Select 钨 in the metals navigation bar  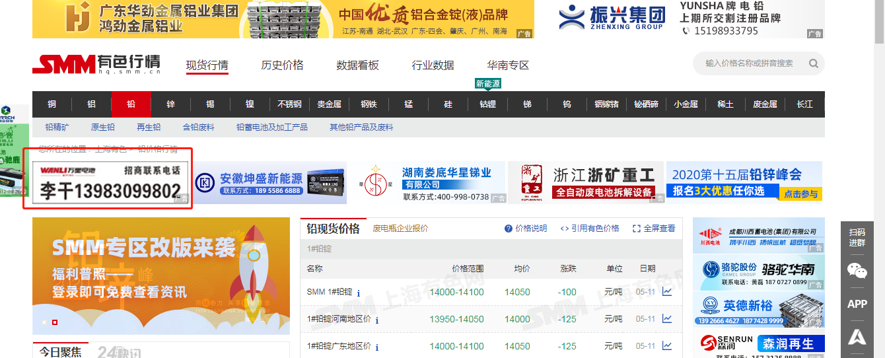coord(567,104)
